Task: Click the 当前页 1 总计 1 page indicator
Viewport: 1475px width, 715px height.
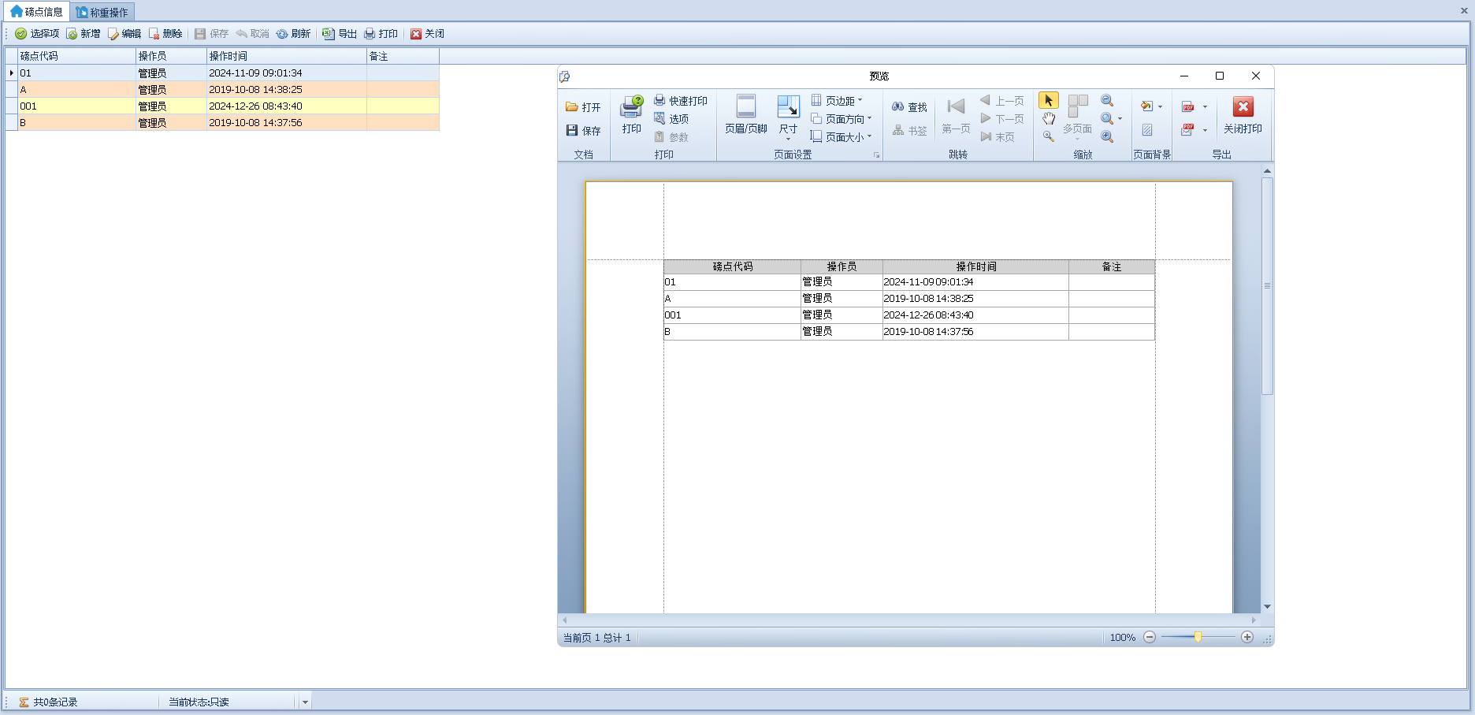Action: click(x=596, y=638)
